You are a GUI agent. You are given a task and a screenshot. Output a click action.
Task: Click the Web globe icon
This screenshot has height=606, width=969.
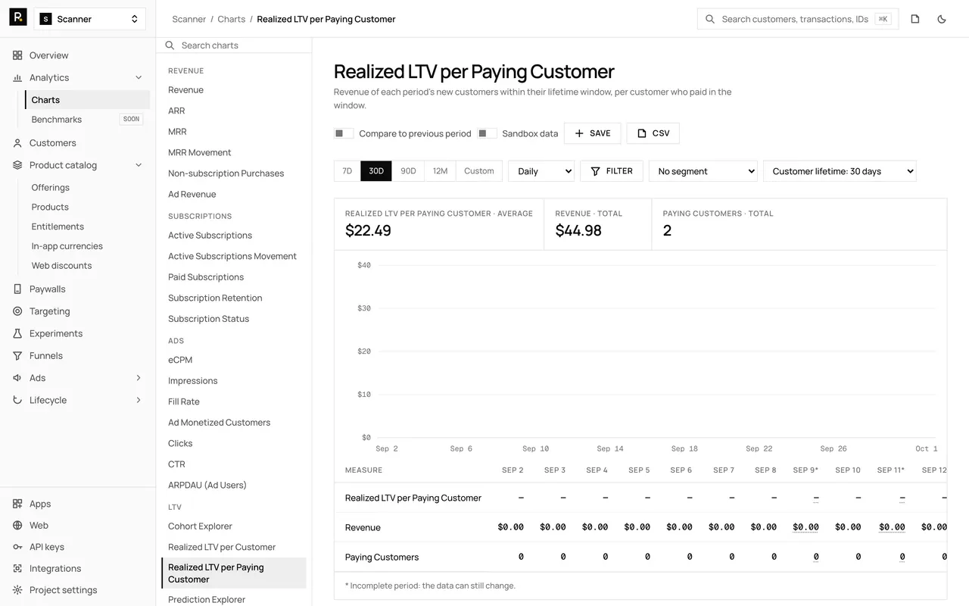[17, 525]
